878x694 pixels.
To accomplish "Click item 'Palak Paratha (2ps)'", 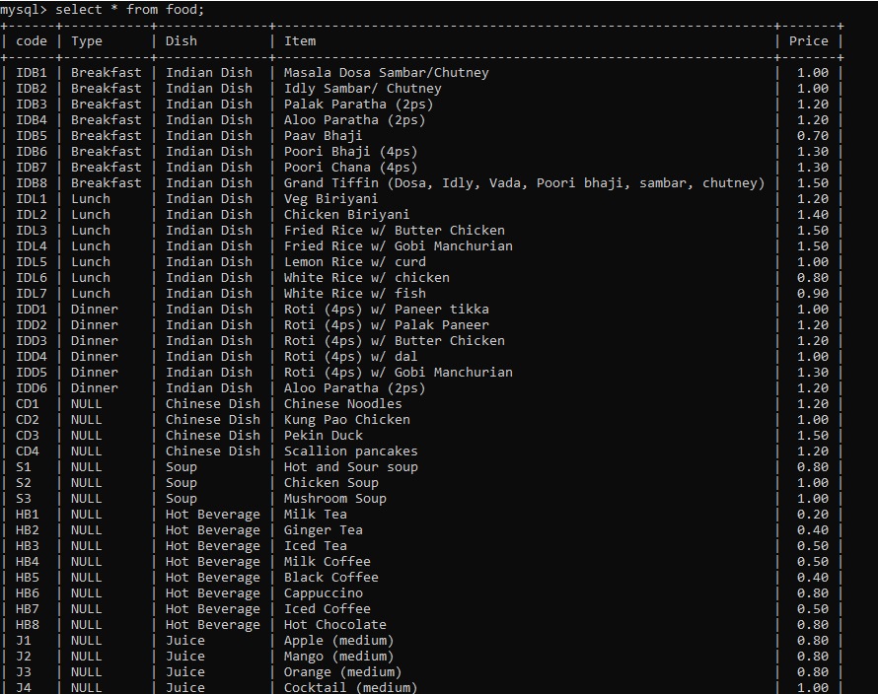I will (358, 104).
